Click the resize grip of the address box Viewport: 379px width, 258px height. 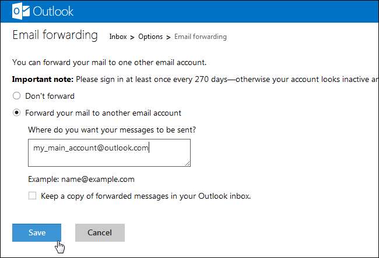pyautogui.click(x=187, y=163)
